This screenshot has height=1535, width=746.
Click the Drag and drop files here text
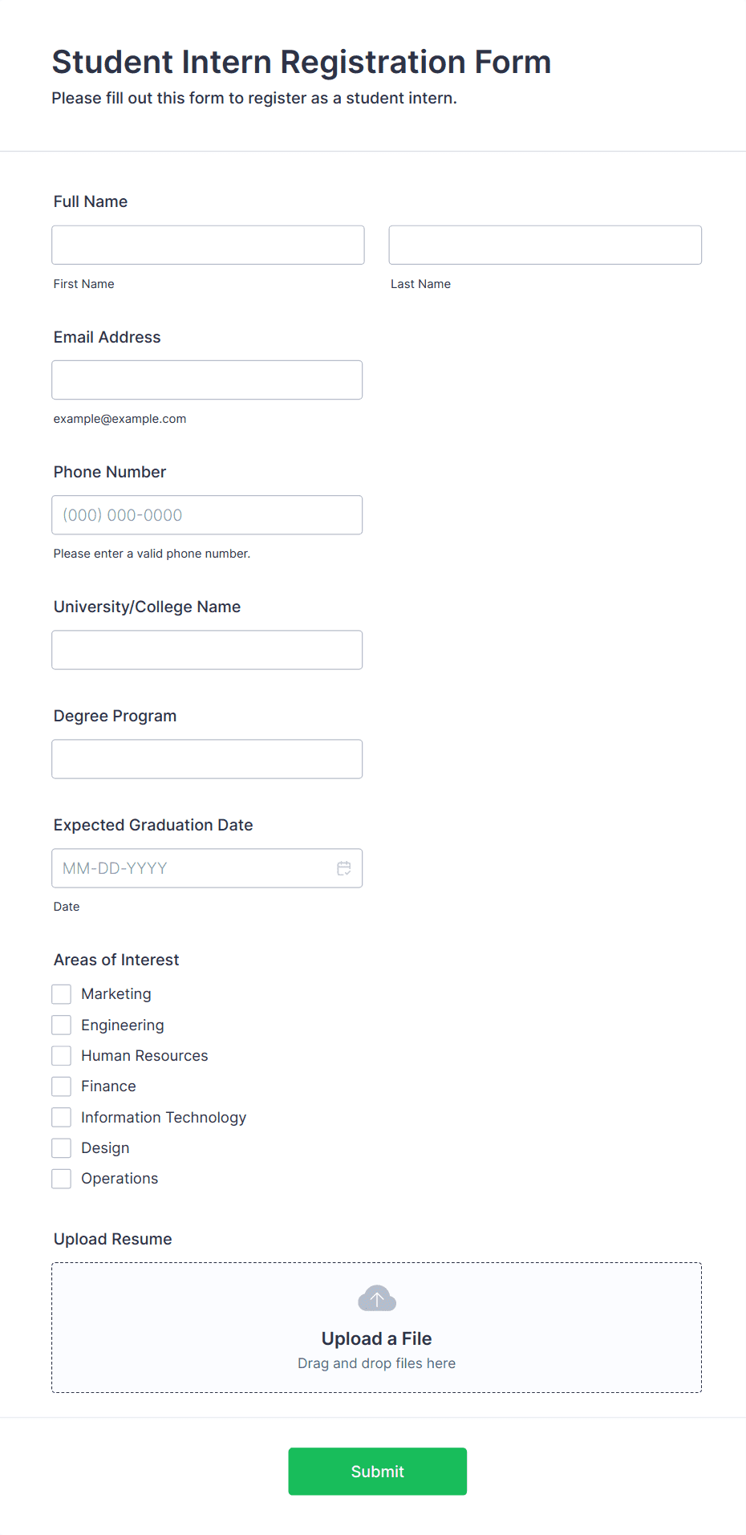(376, 1362)
